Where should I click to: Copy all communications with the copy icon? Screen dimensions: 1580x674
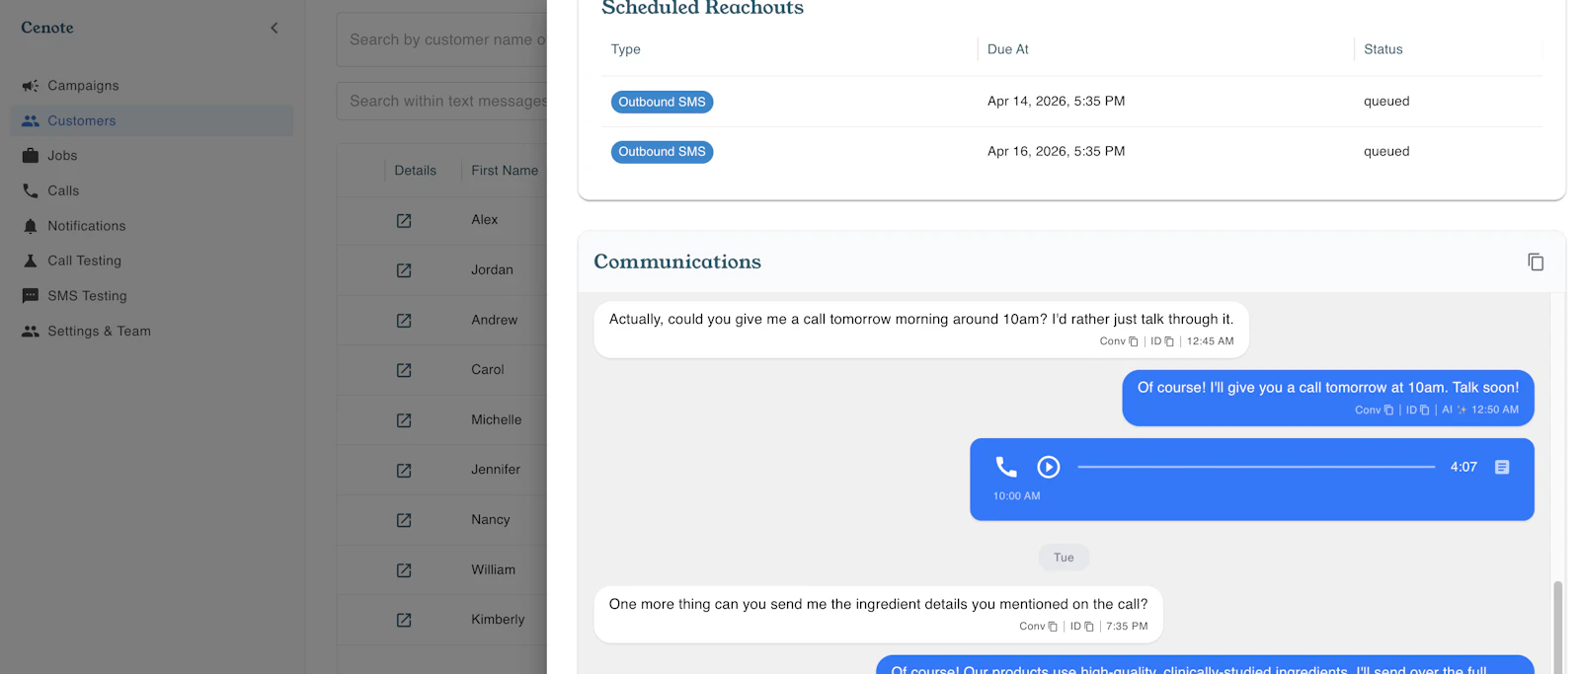(1536, 262)
